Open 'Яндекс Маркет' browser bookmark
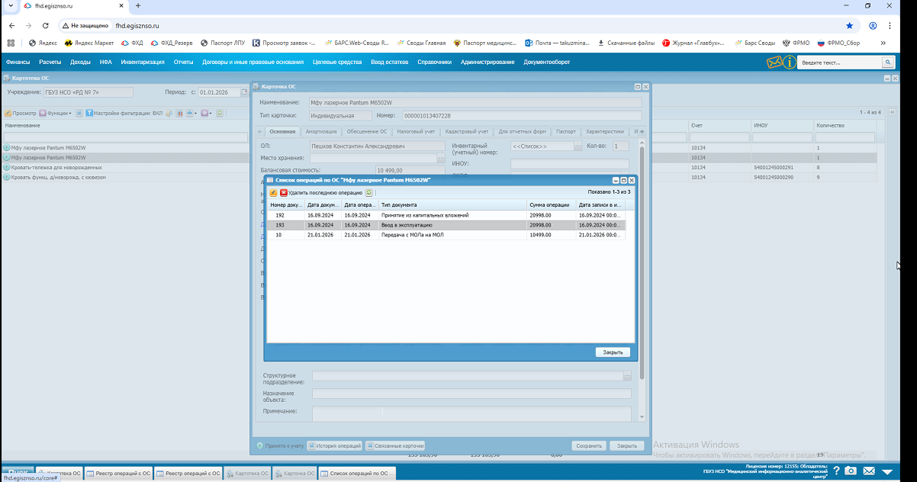The width and height of the screenshot is (917, 482). [x=88, y=43]
